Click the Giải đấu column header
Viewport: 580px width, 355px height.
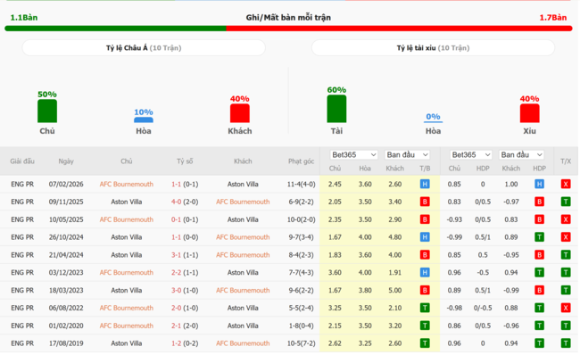pos(22,161)
